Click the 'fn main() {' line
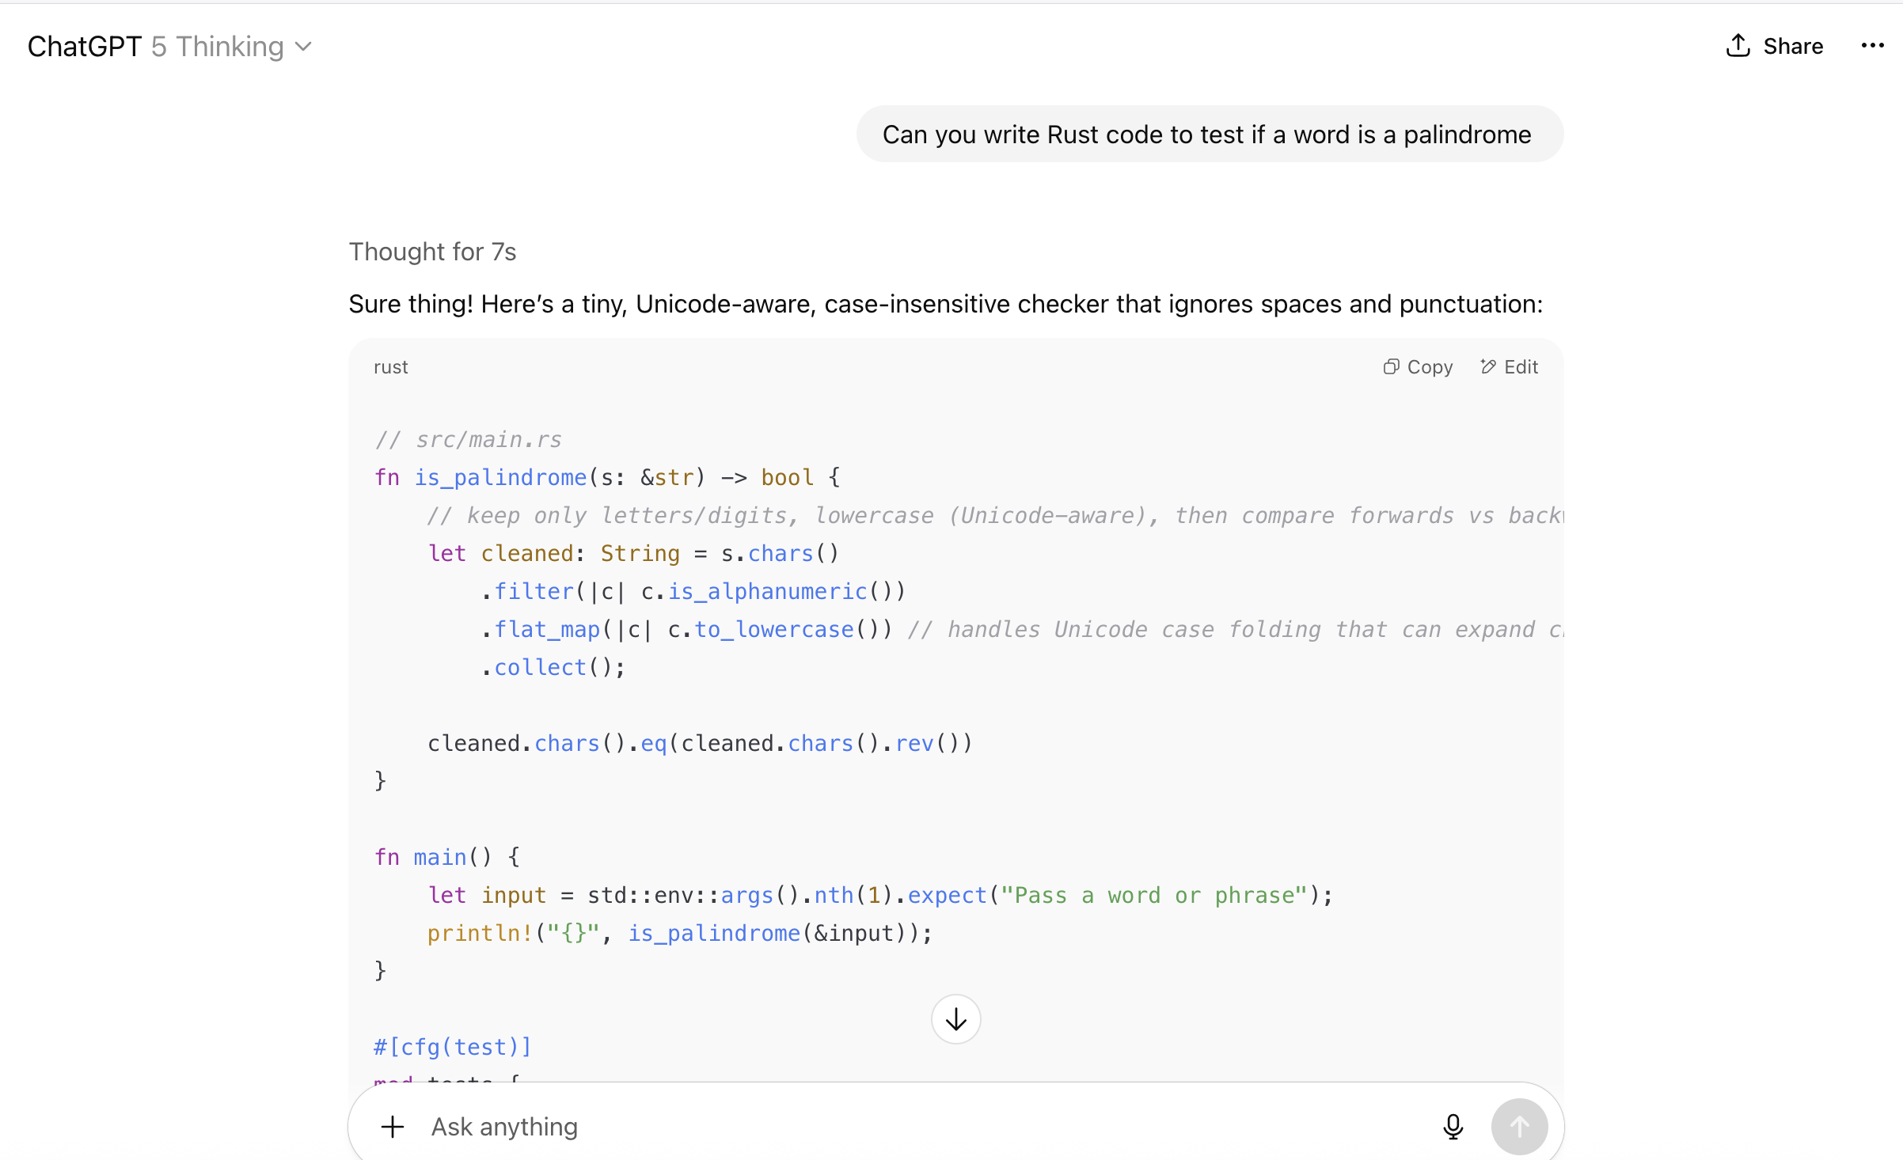 [x=447, y=857]
